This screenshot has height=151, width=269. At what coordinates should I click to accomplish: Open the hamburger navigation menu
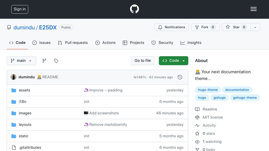pyautogui.click(x=253, y=9)
